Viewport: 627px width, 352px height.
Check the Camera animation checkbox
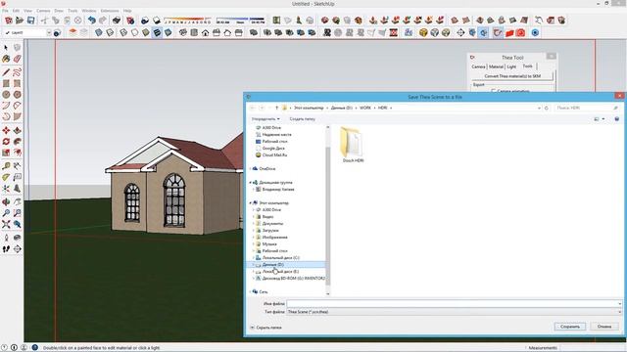pyautogui.click(x=494, y=91)
